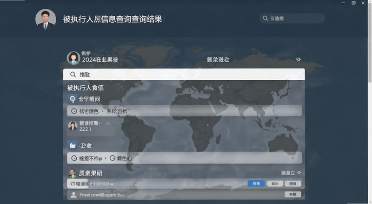
Task: Click the centered label in the 2024 header row
Action: pyautogui.click(x=218, y=60)
